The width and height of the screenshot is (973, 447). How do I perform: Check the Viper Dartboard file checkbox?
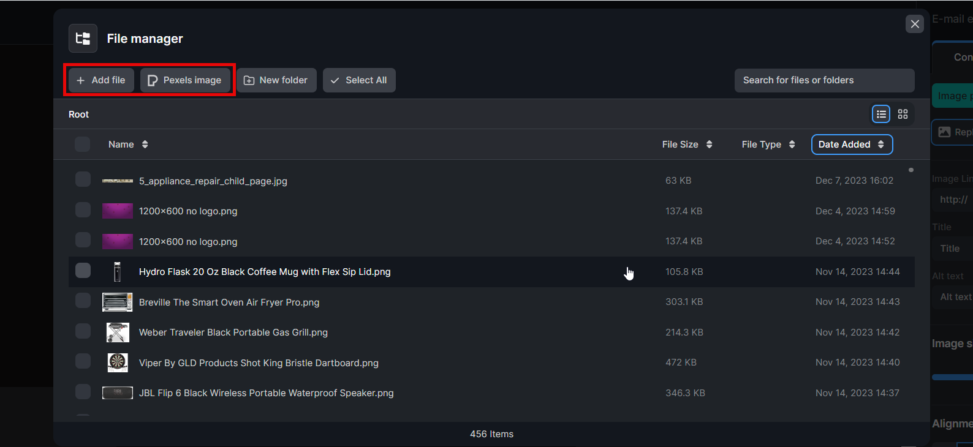(83, 361)
